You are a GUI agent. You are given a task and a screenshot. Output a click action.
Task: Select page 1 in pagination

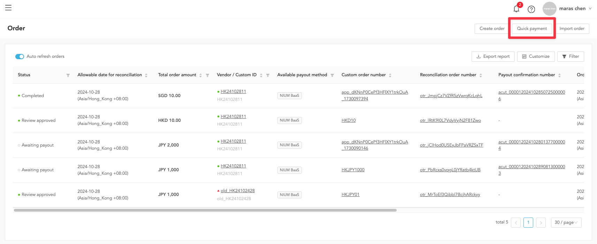click(x=528, y=222)
